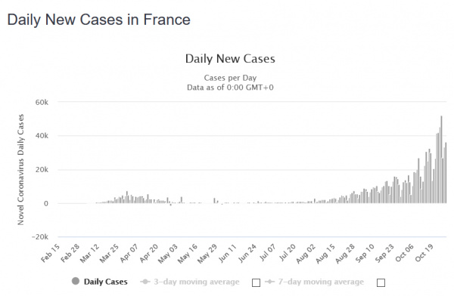The image size is (454, 296).
Task: Click the Sep 23 x-axis date label
Action: coord(384,253)
